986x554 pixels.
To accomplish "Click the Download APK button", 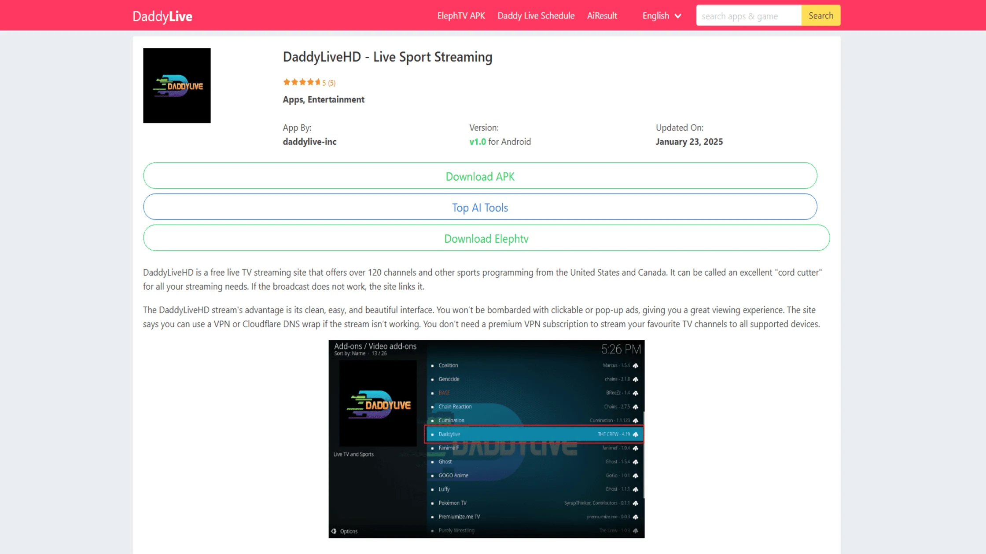I will pyautogui.click(x=480, y=176).
